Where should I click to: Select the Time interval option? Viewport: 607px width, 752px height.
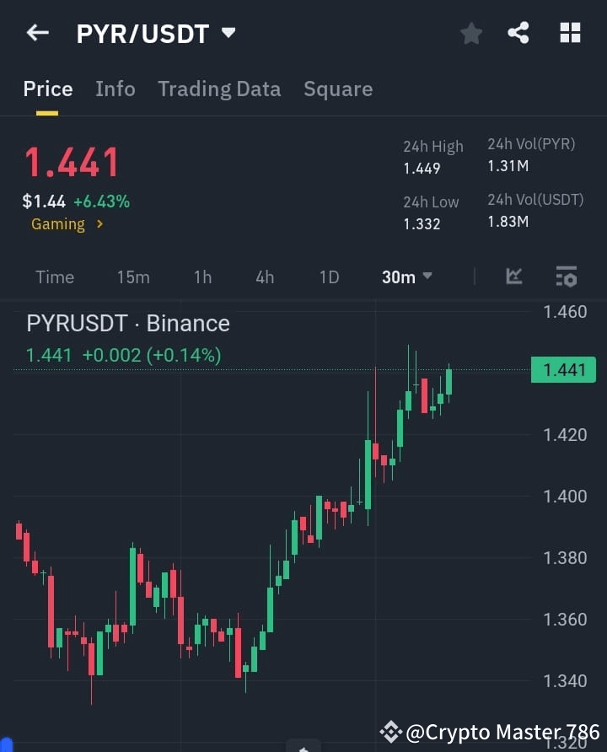tap(54, 277)
